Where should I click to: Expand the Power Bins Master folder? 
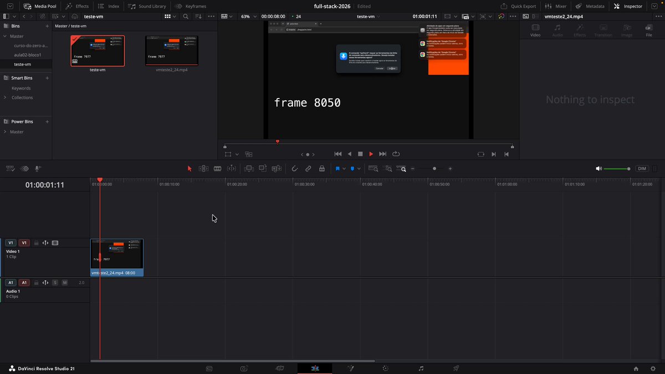point(5,132)
